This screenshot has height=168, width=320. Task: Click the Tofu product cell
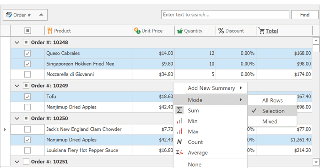[x=88, y=96]
